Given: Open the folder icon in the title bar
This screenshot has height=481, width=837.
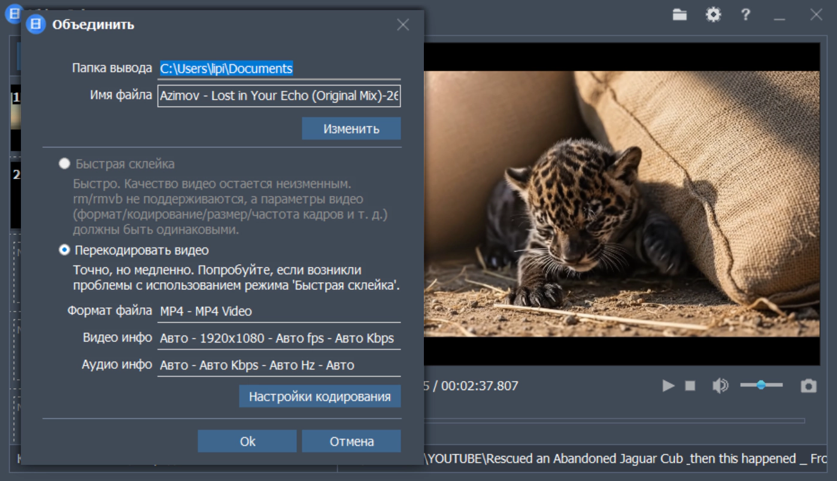Looking at the screenshot, I should (x=680, y=15).
